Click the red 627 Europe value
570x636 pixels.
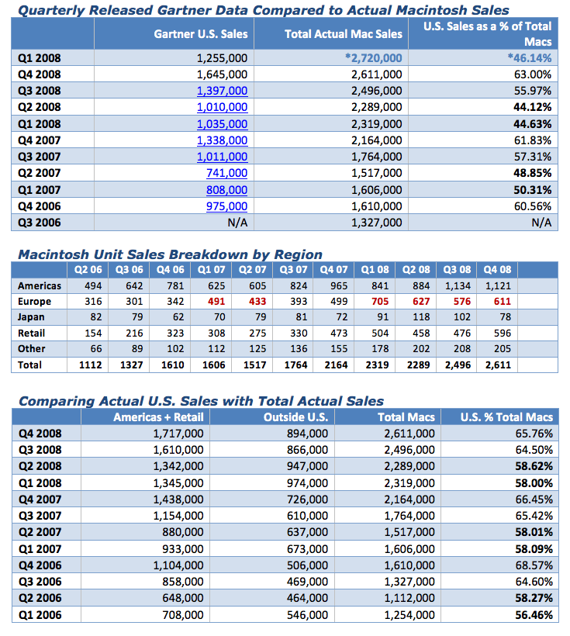(x=422, y=302)
